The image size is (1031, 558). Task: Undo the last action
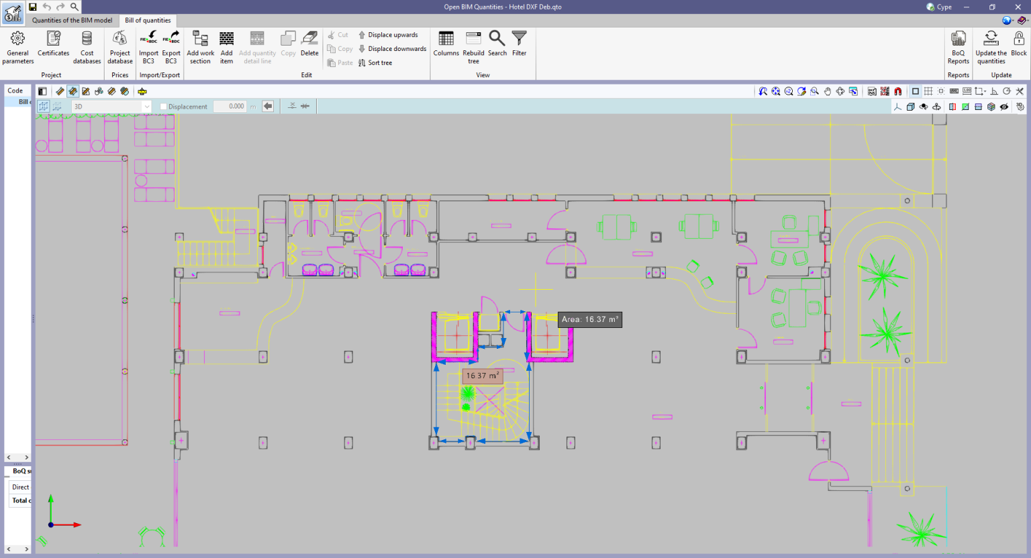(46, 7)
